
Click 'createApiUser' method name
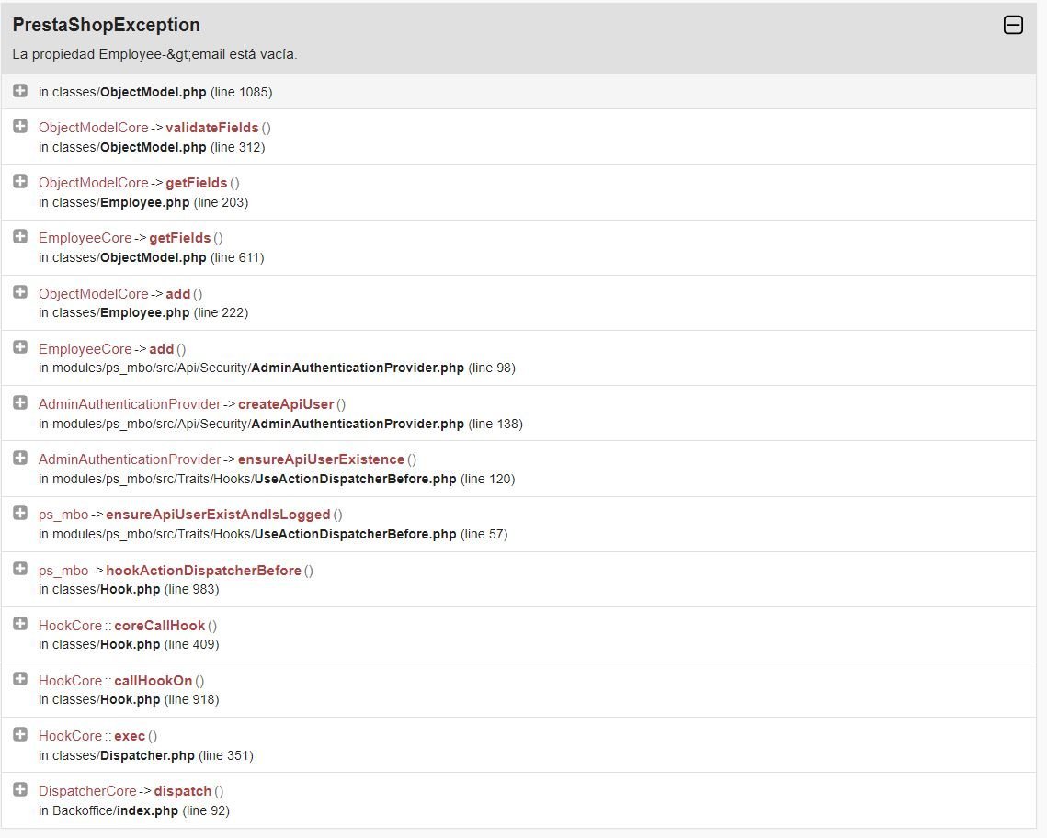click(x=286, y=404)
